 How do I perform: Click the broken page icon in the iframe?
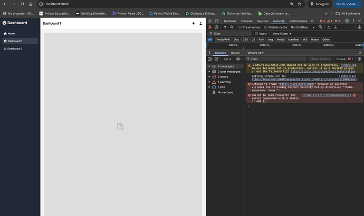[120, 126]
